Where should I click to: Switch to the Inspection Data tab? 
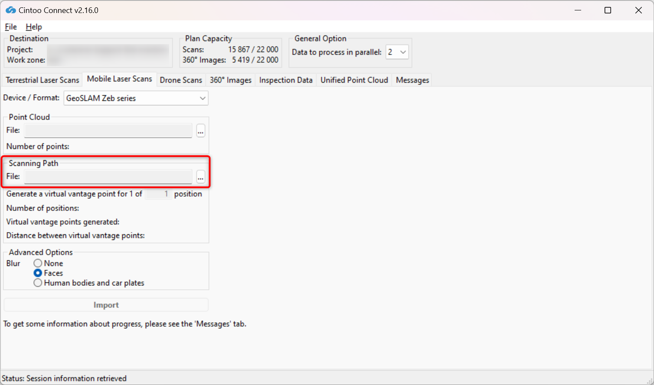tap(286, 80)
